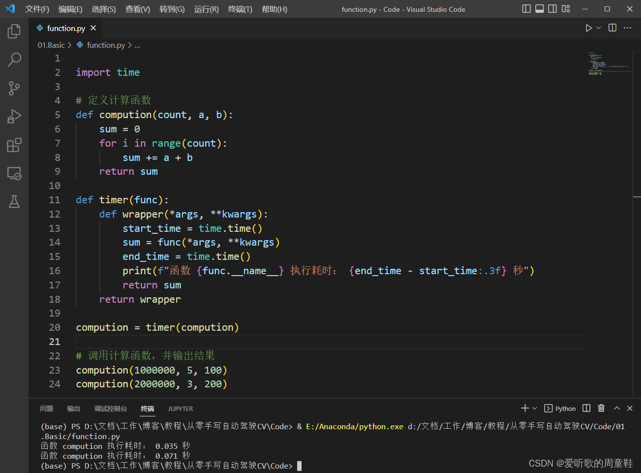The height and width of the screenshot is (473, 641).
Task: Click the '0.071 秒' terminal output
Action: [173, 456]
